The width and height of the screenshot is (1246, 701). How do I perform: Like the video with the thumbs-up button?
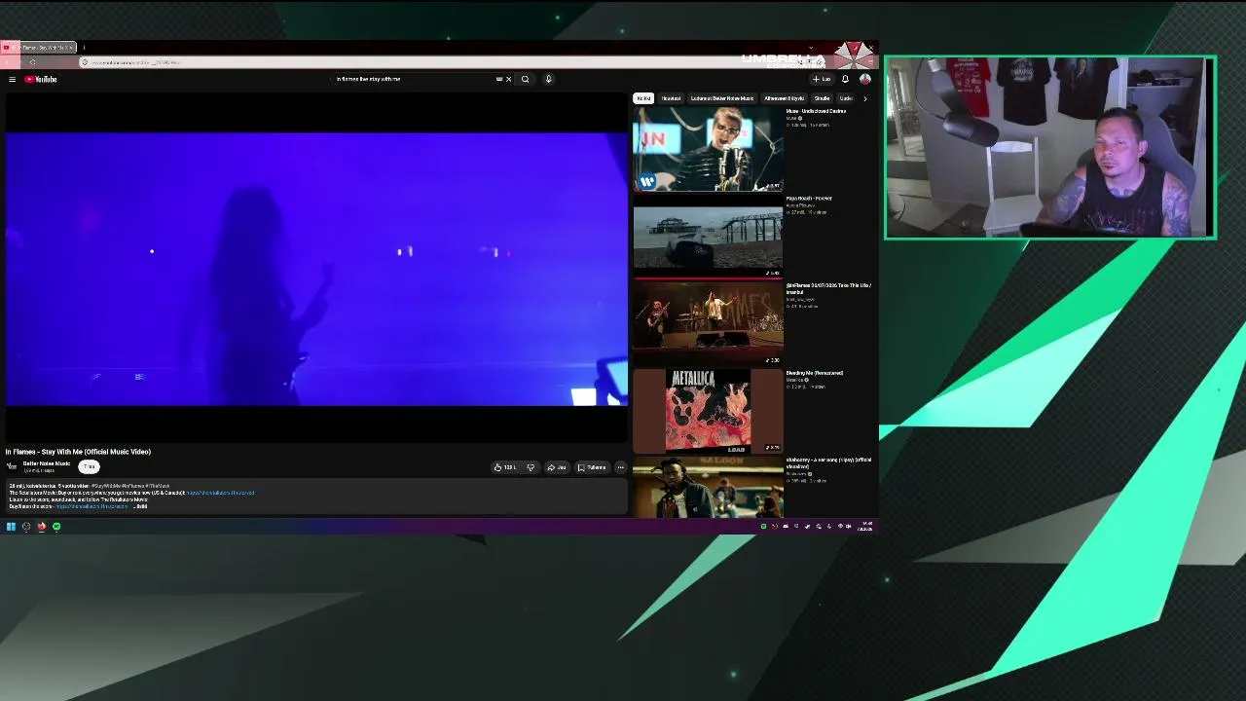(x=506, y=467)
